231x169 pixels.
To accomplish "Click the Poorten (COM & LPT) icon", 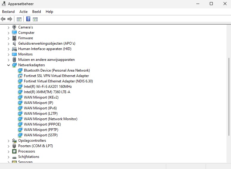I will click(x=14, y=146).
